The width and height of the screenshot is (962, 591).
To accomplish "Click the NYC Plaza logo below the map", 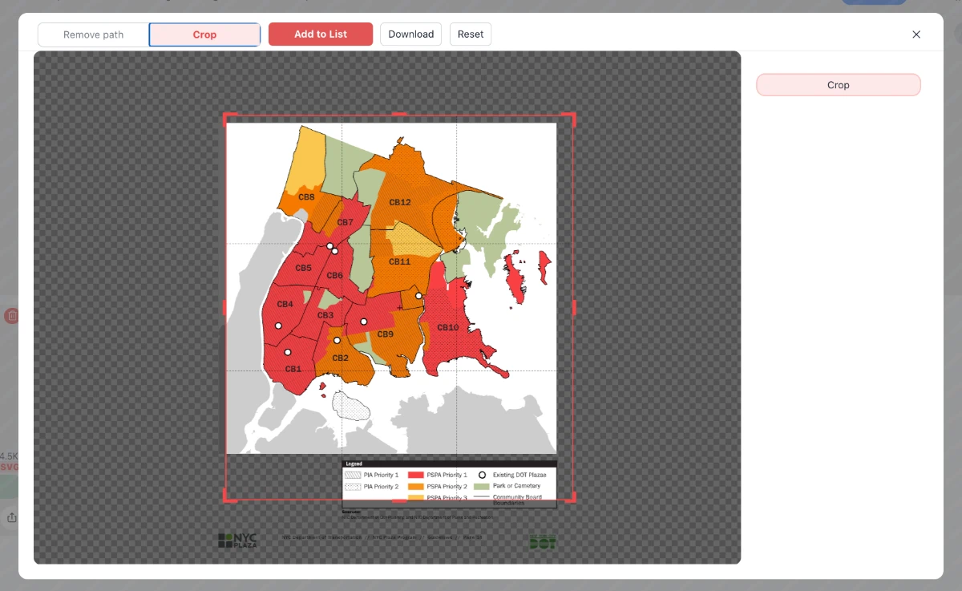I will click(238, 538).
